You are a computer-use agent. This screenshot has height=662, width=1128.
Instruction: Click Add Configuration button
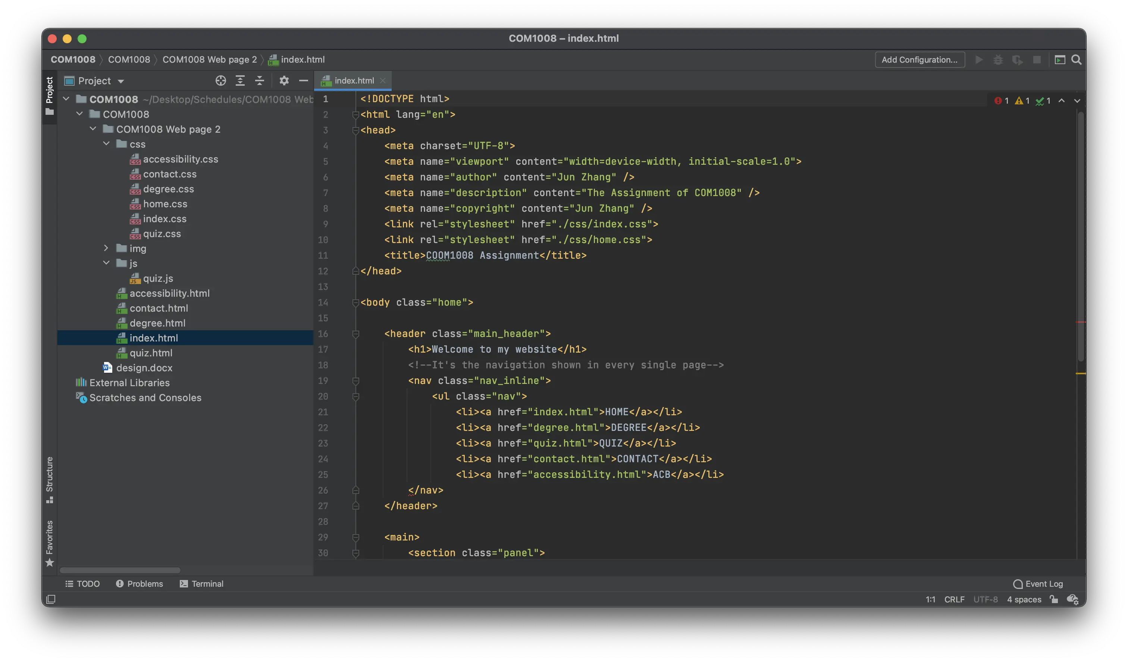pyautogui.click(x=919, y=60)
